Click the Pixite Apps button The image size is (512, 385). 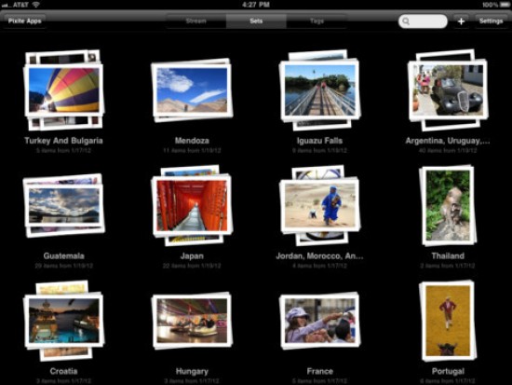pyautogui.click(x=25, y=21)
